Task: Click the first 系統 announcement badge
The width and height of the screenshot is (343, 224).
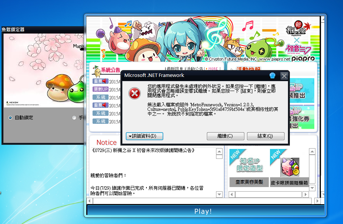Action: (101, 98)
